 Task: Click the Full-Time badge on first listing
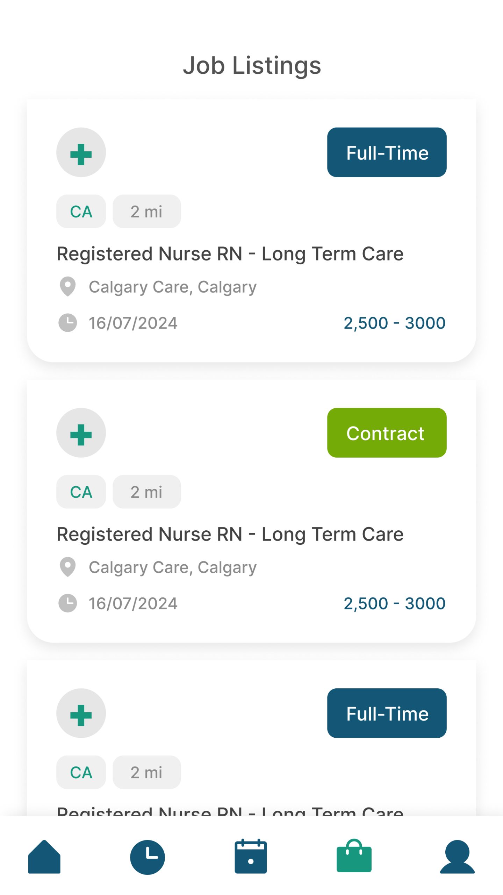point(387,152)
